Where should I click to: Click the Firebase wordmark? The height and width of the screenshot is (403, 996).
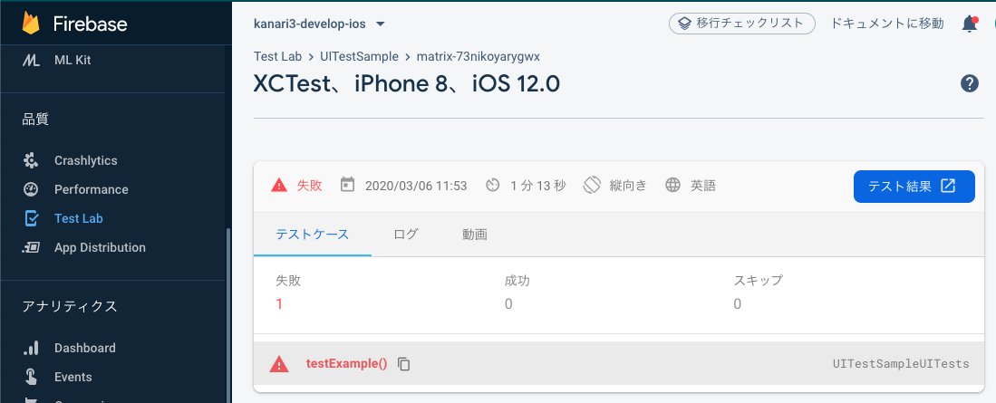pyautogui.click(x=91, y=24)
